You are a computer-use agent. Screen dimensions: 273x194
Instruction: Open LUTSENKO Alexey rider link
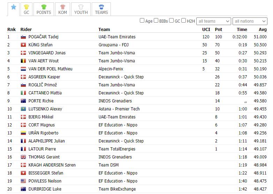45,109
